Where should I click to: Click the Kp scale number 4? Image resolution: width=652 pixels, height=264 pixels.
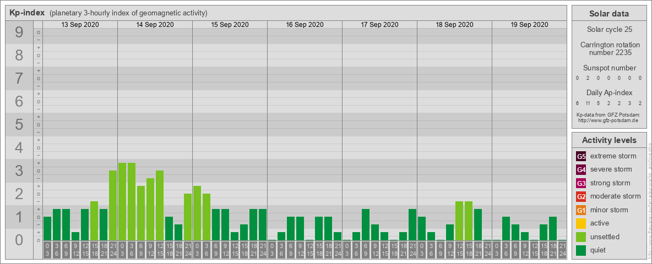click(x=19, y=147)
